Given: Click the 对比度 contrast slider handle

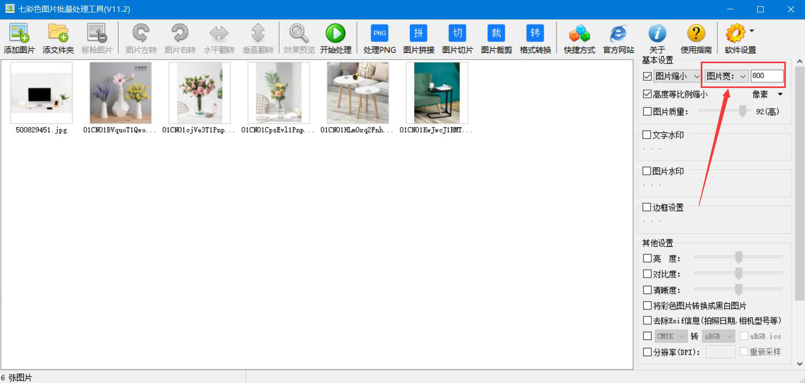Looking at the screenshot, I should click(739, 273).
